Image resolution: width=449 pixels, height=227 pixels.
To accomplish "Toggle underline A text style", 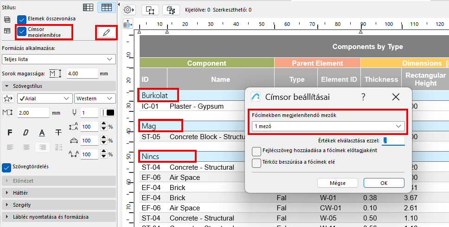I will click(42, 133).
